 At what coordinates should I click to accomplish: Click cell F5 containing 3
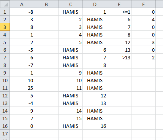pos(144,42)
